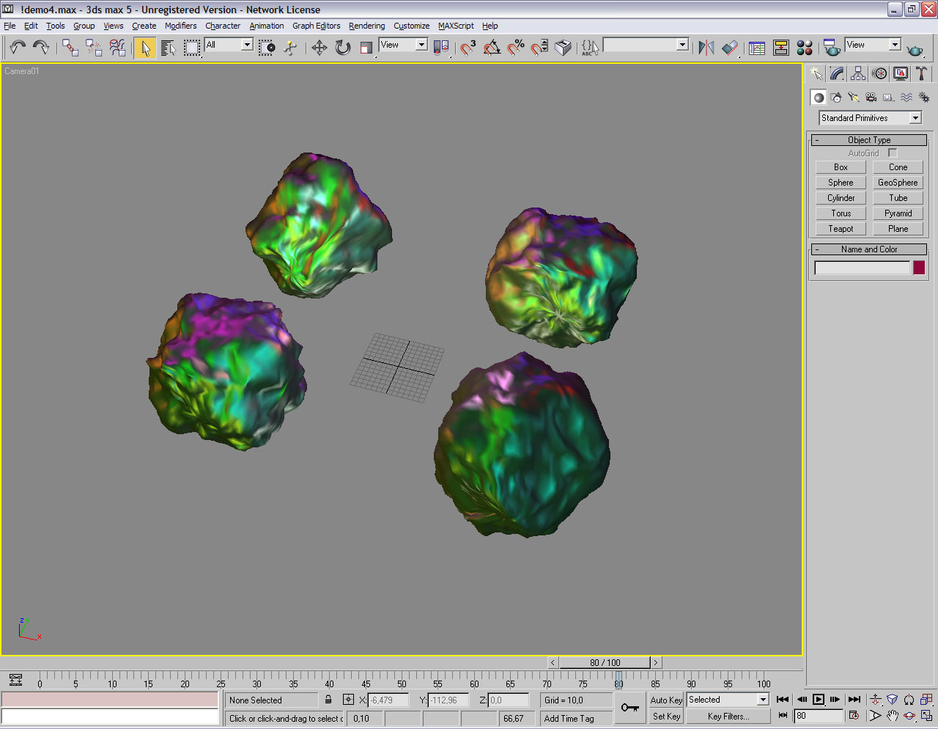The width and height of the screenshot is (938, 729).
Task: Enable the AutoGrid checkbox
Action: coord(892,153)
